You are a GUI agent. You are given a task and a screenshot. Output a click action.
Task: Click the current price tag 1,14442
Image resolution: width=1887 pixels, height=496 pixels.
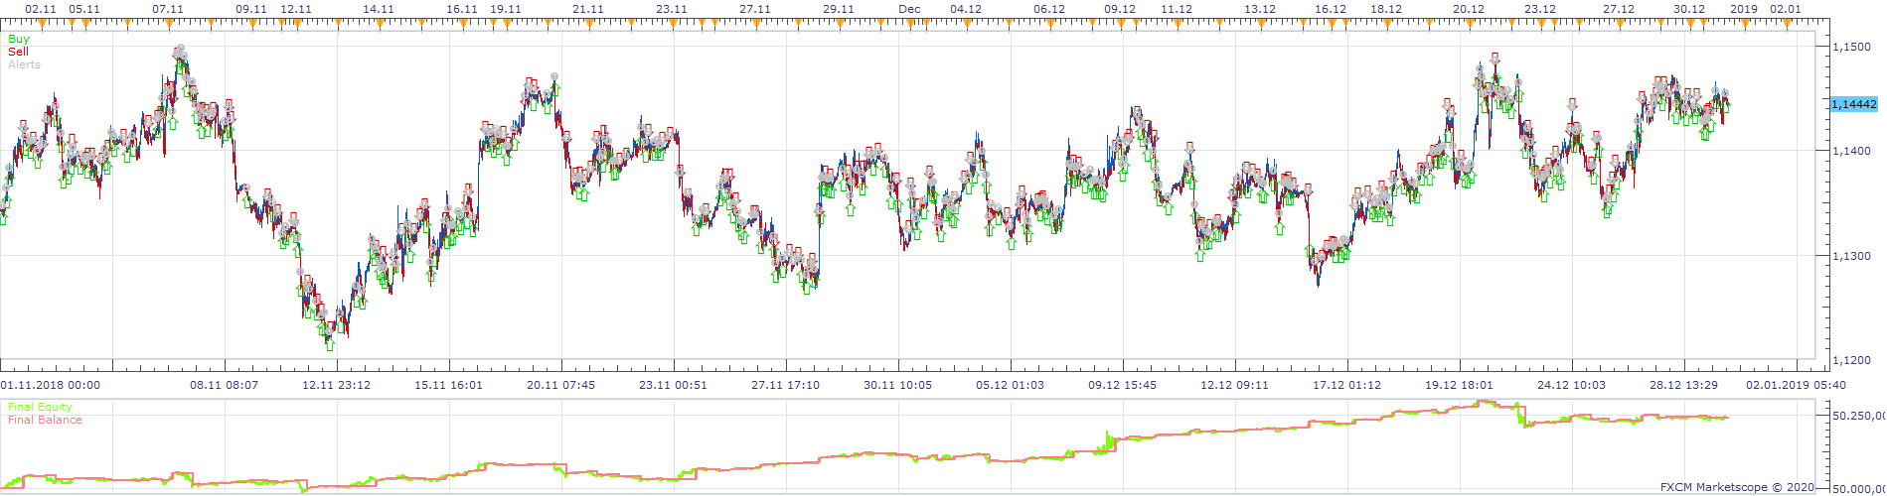[x=1853, y=104]
